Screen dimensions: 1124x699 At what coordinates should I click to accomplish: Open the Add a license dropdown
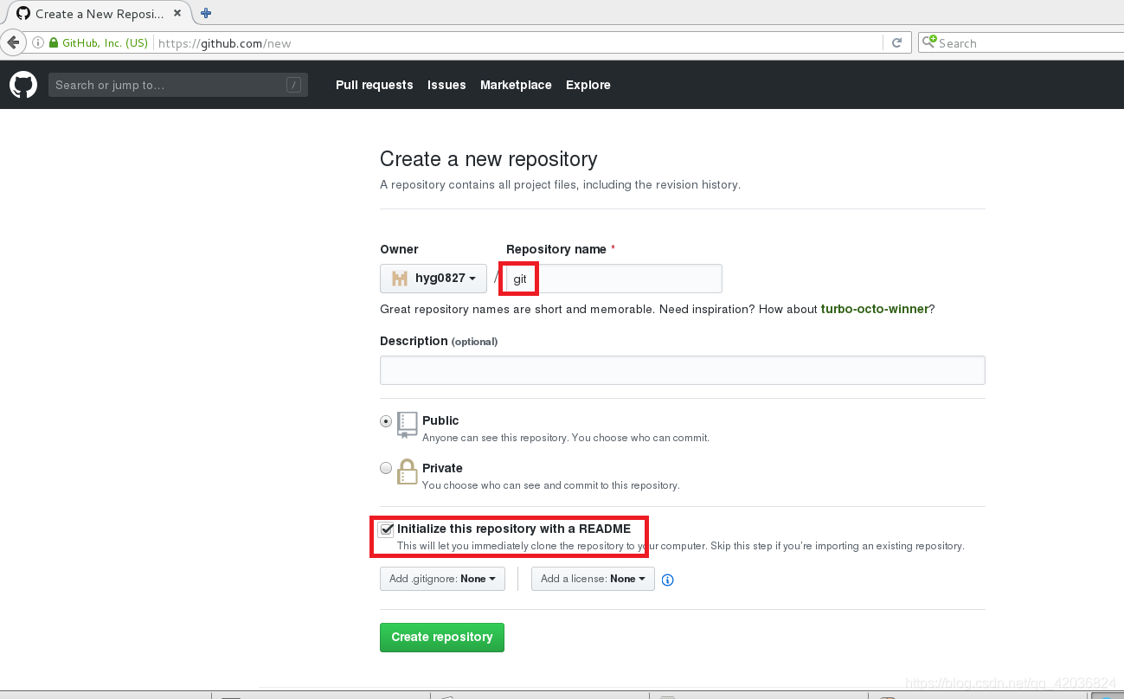coord(593,579)
